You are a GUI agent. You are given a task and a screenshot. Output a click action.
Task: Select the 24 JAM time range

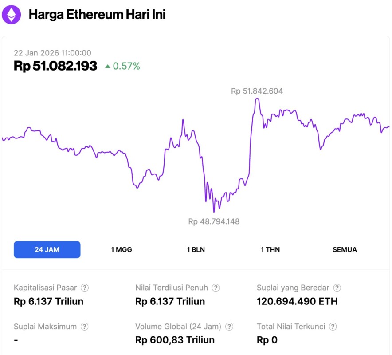(47, 249)
